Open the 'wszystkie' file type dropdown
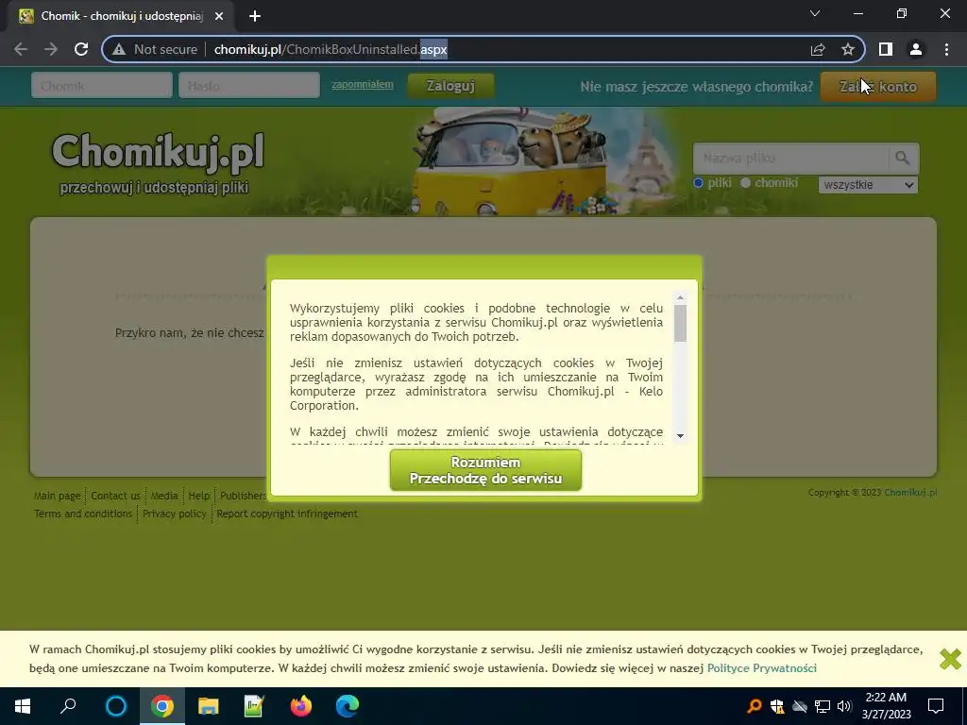 [x=868, y=184]
